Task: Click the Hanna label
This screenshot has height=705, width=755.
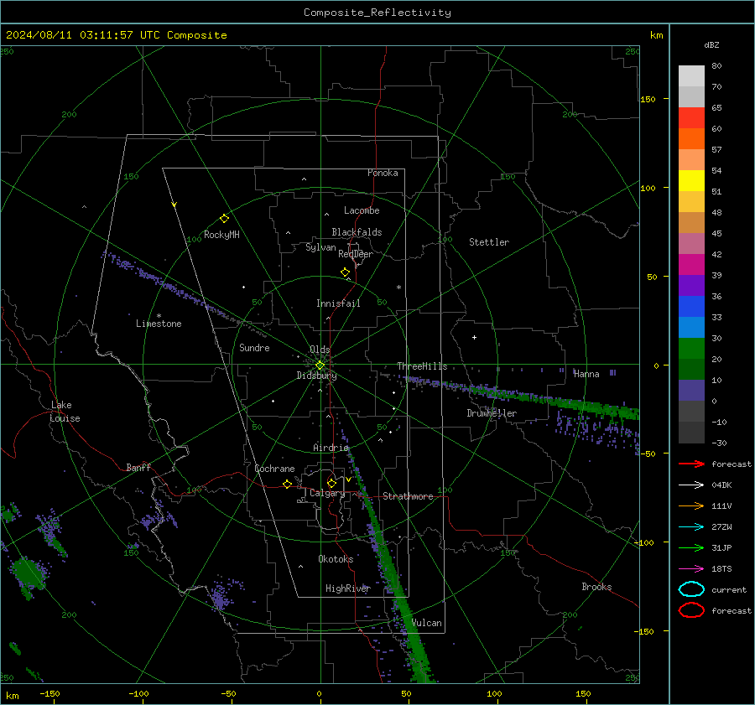Action: click(x=586, y=374)
